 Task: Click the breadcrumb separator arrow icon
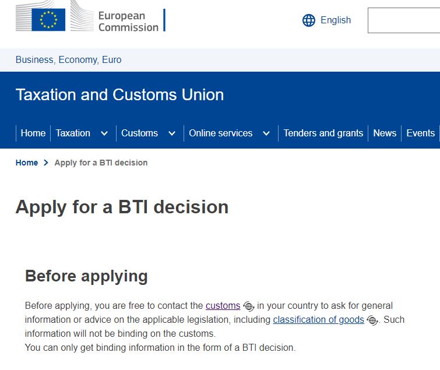46,163
